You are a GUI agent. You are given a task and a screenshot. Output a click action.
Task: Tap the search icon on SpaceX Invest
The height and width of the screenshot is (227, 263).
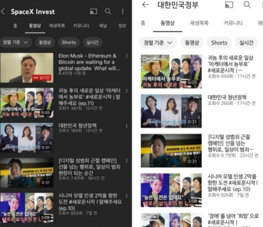point(108,11)
